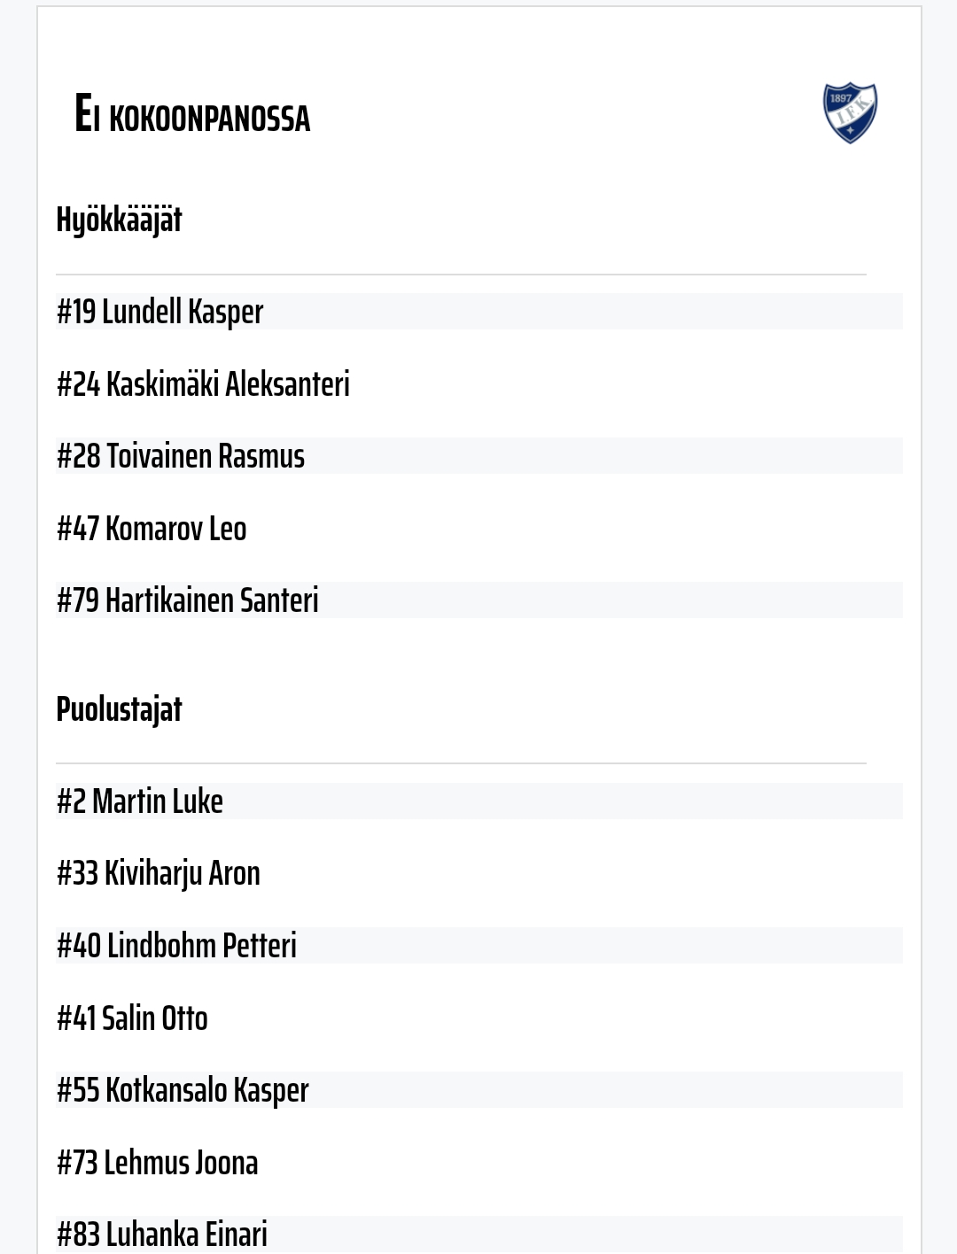Screen dimensions: 957x1254
Task: Click on #24 Kaskimäki Aleksanteri
Action: 203,384
